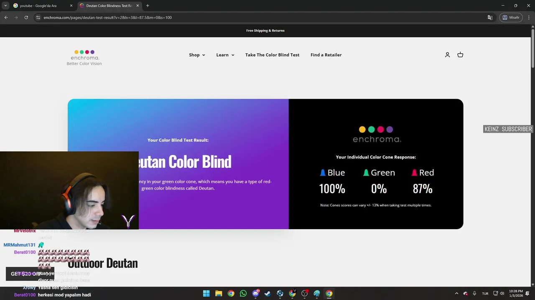
Task: Switch to the youtube - Google'da Ara tab
Action: coord(43,6)
